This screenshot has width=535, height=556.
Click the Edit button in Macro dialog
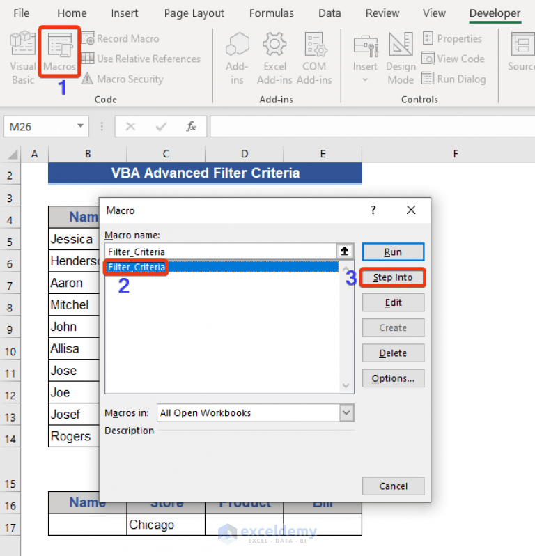click(x=393, y=302)
